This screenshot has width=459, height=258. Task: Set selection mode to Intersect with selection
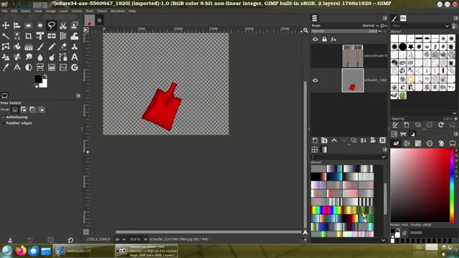pyautogui.click(x=42, y=110)
